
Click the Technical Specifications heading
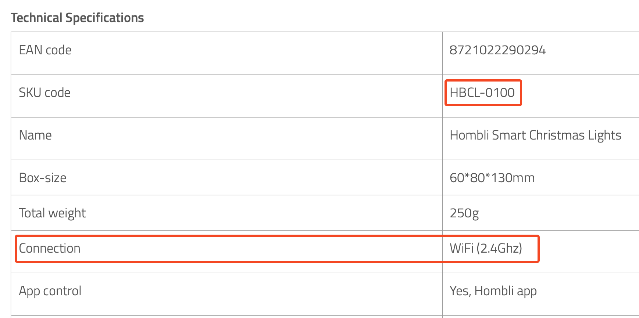click(77, 18)
